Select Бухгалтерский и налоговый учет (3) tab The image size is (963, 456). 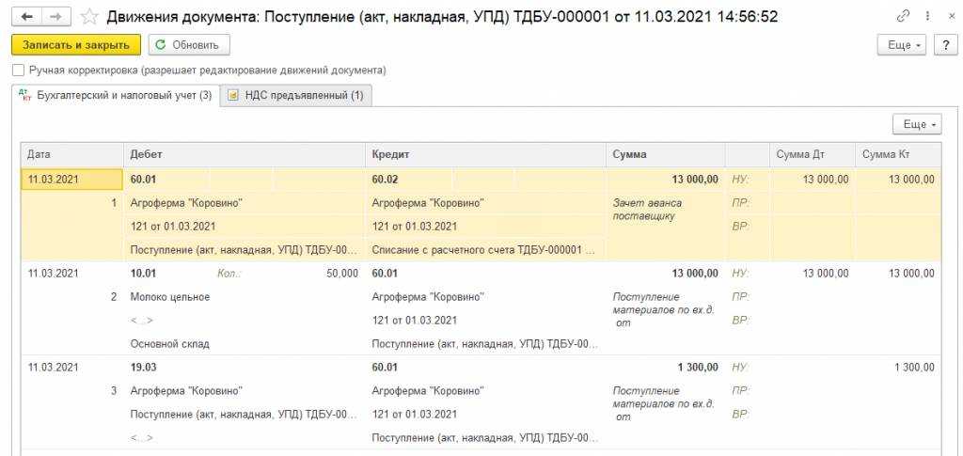click(116, 95)
